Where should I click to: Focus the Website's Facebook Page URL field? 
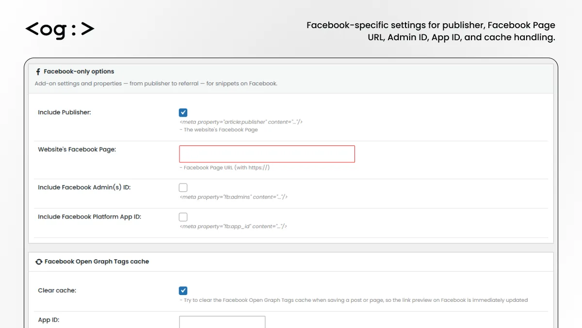[267, 154]
